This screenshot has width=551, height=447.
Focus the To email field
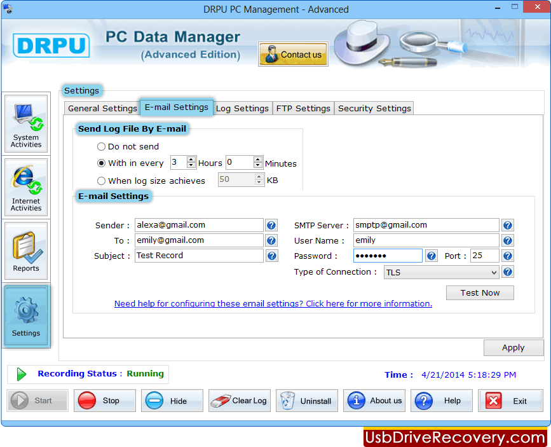point(199,240)
